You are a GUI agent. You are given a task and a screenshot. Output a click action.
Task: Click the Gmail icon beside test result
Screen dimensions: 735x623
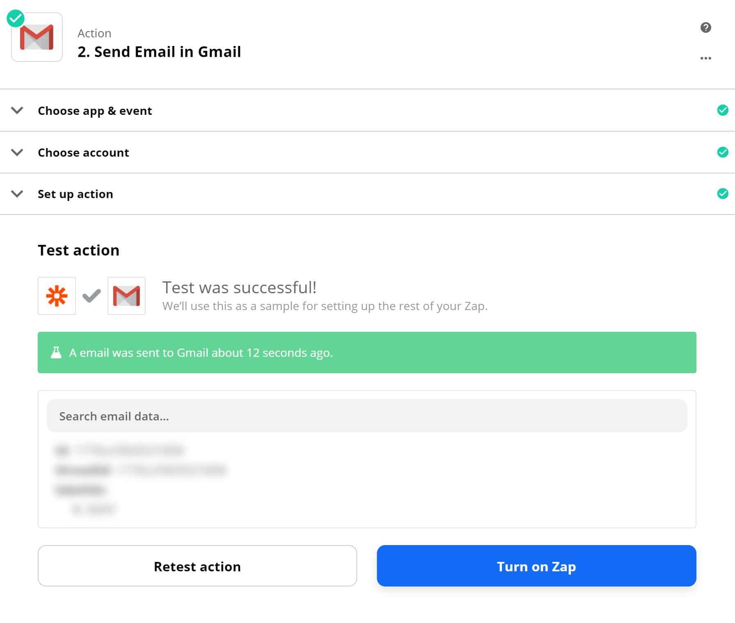click(126, 296)
